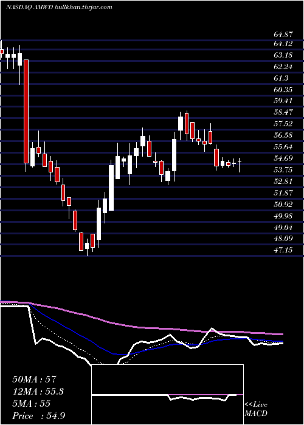
Task: Select the 59.41 price axis label
Action: 283,101
